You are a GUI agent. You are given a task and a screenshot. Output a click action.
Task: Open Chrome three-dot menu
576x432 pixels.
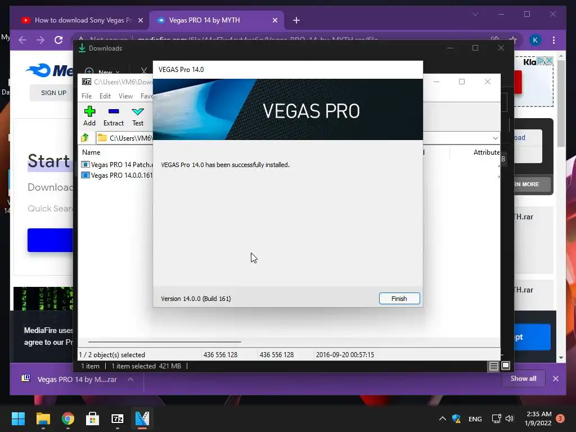coord(553,40)
